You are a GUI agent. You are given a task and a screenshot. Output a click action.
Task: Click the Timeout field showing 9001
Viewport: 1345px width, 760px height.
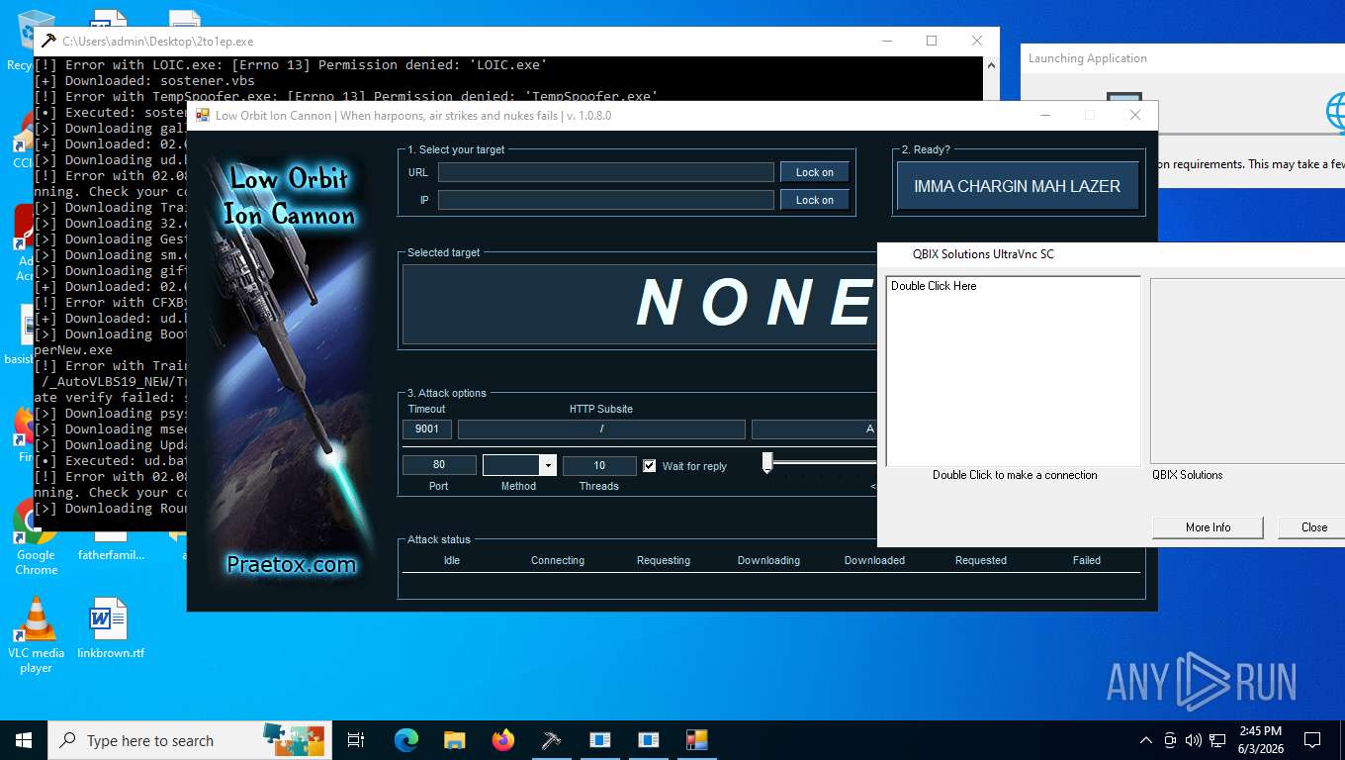[427, 429]
